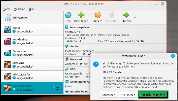Open the Maschine menu

[19, 9]
